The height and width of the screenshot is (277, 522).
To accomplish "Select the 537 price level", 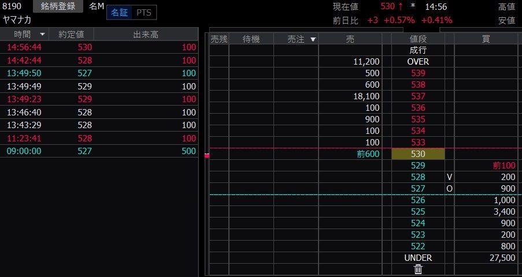I will point(418,96).
